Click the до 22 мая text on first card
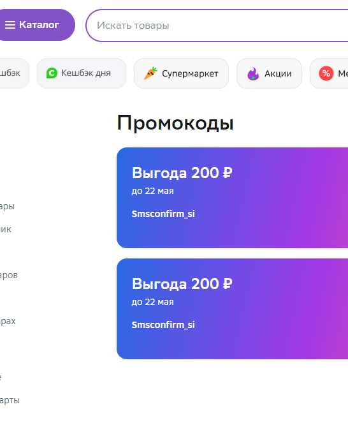This screenshot has height=432, width=348. 153,191
